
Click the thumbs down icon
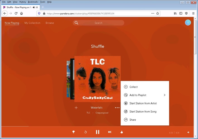(x=74, y=132)
